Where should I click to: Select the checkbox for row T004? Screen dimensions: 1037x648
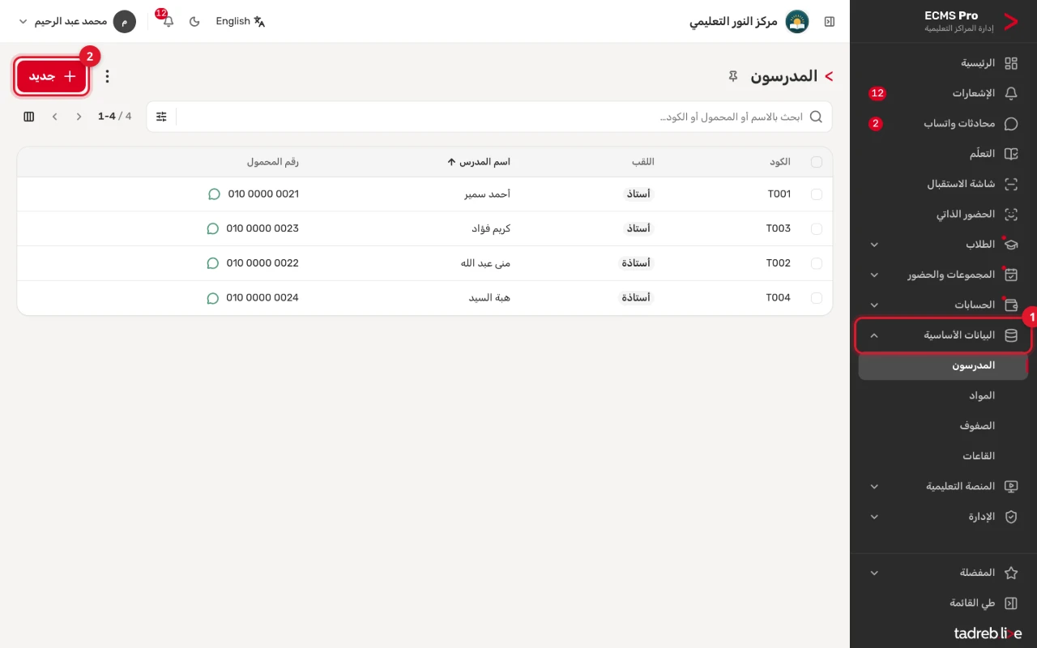click(x=817, y=298)
